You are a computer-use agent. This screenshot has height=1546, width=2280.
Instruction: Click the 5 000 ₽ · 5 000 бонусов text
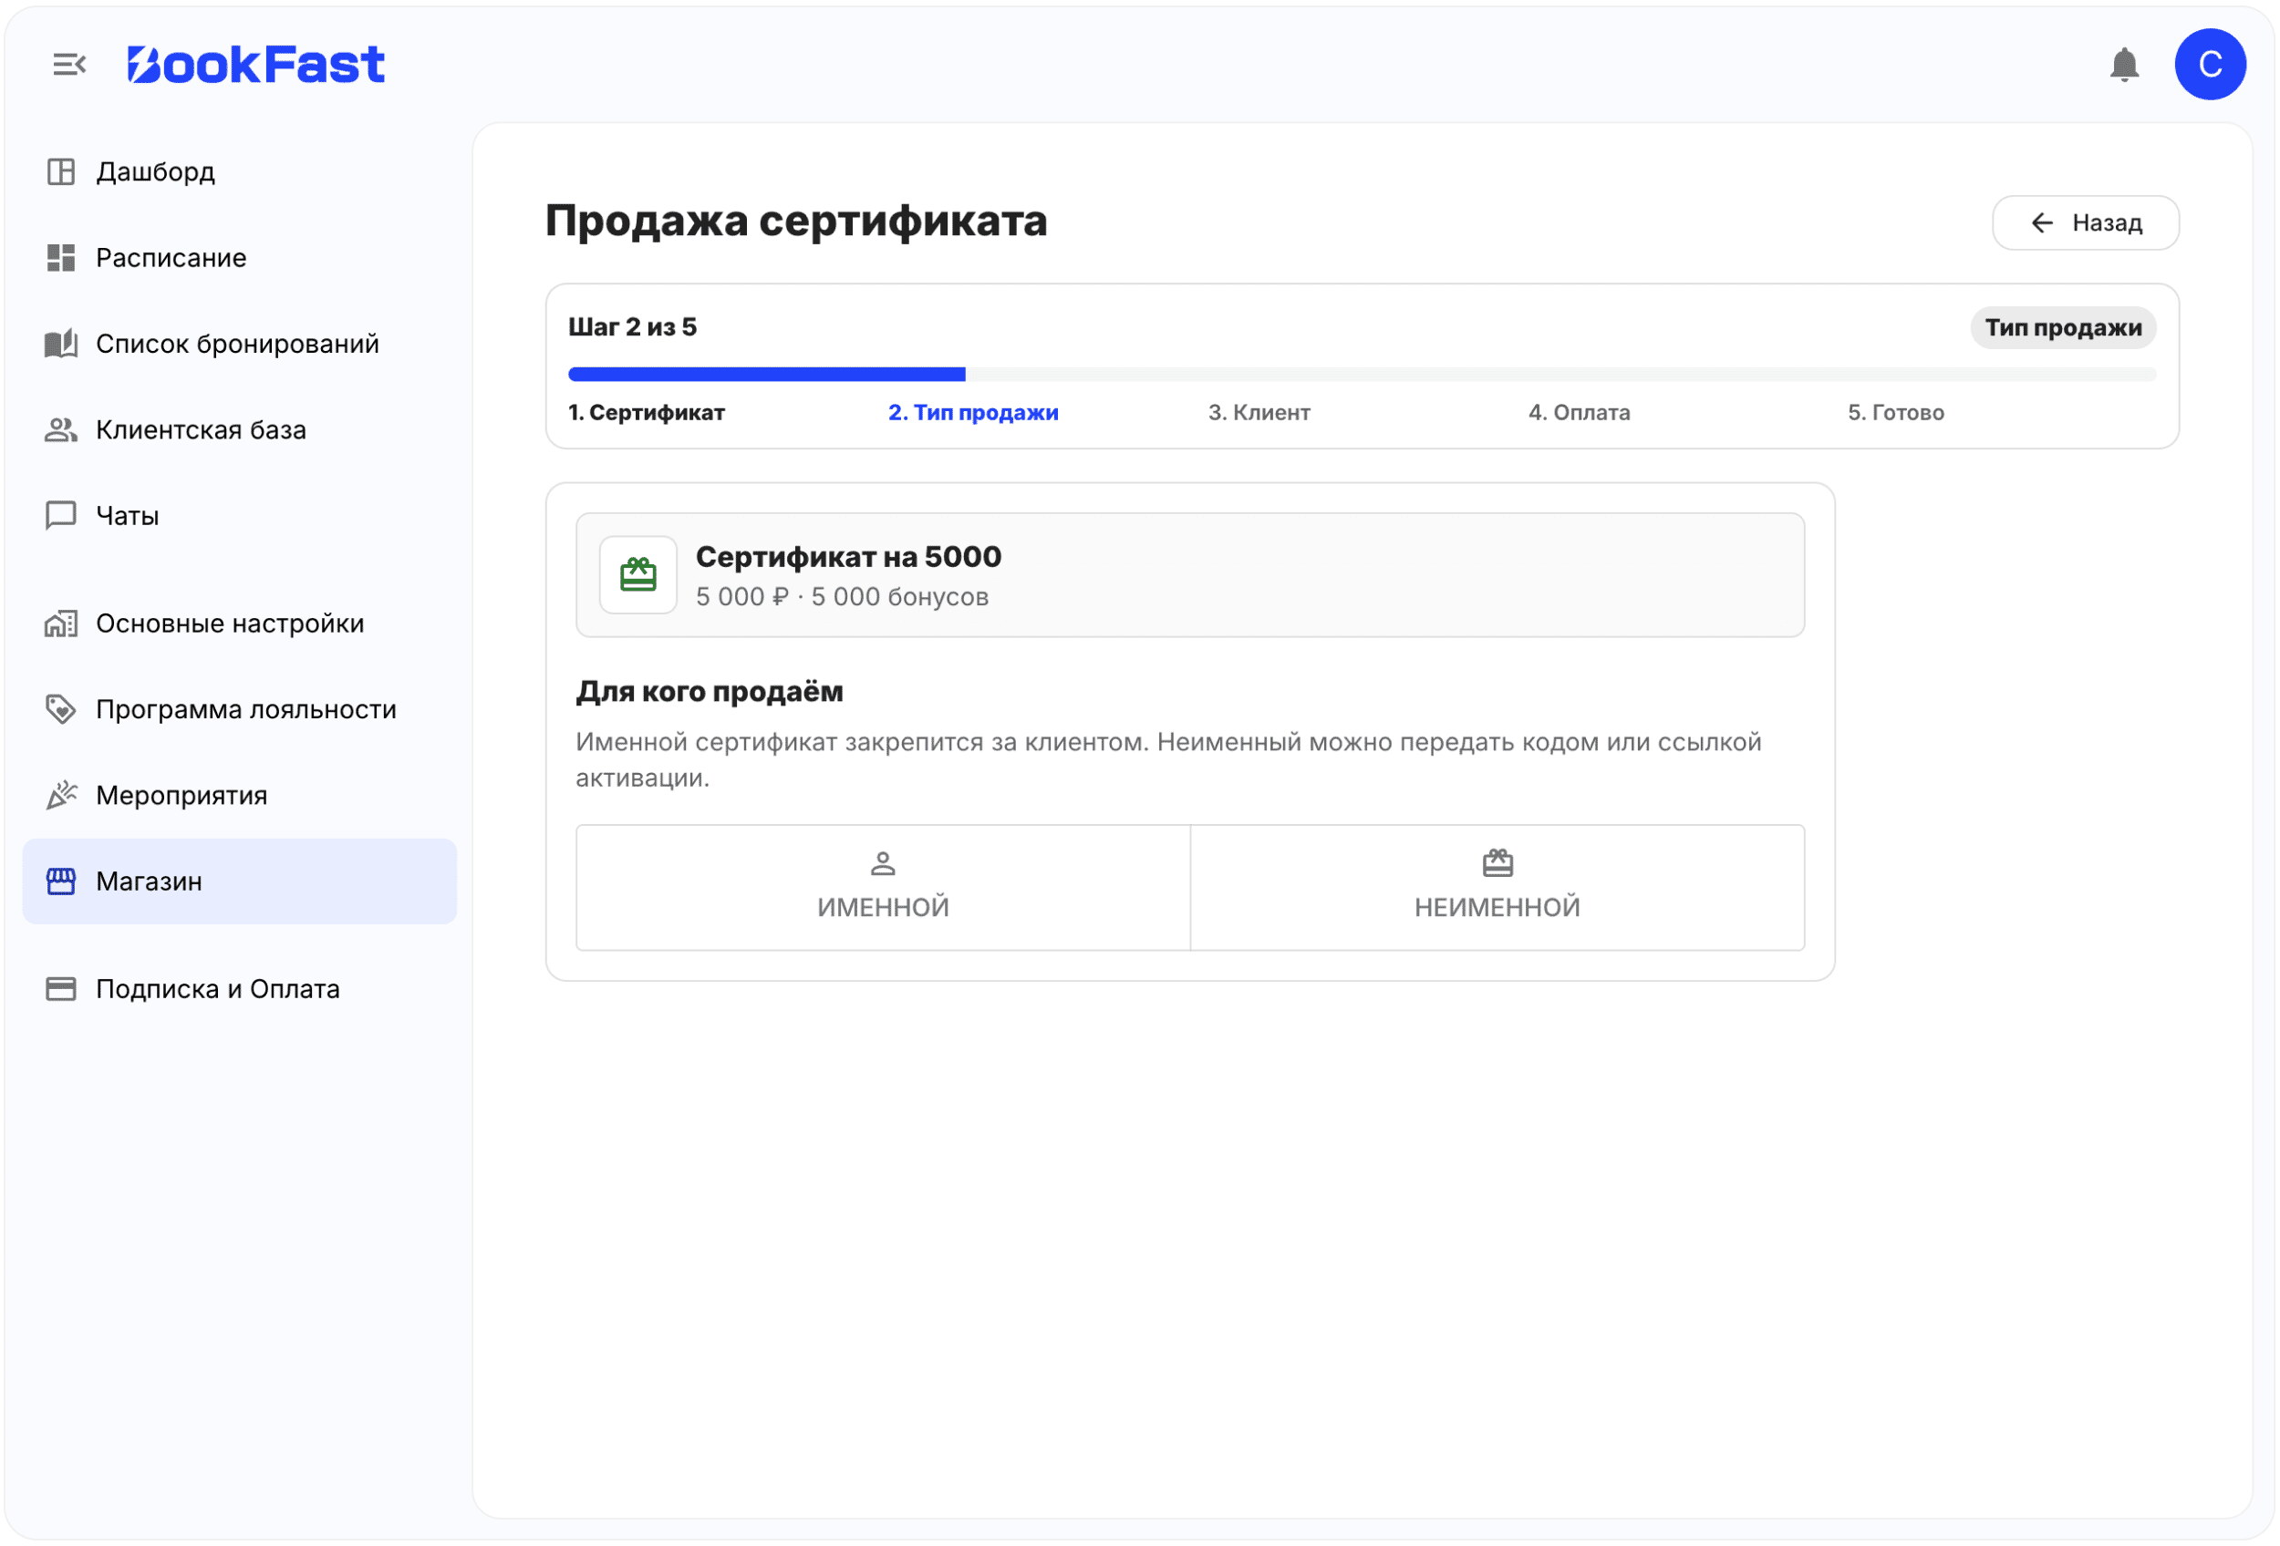(x=842, y=597)
